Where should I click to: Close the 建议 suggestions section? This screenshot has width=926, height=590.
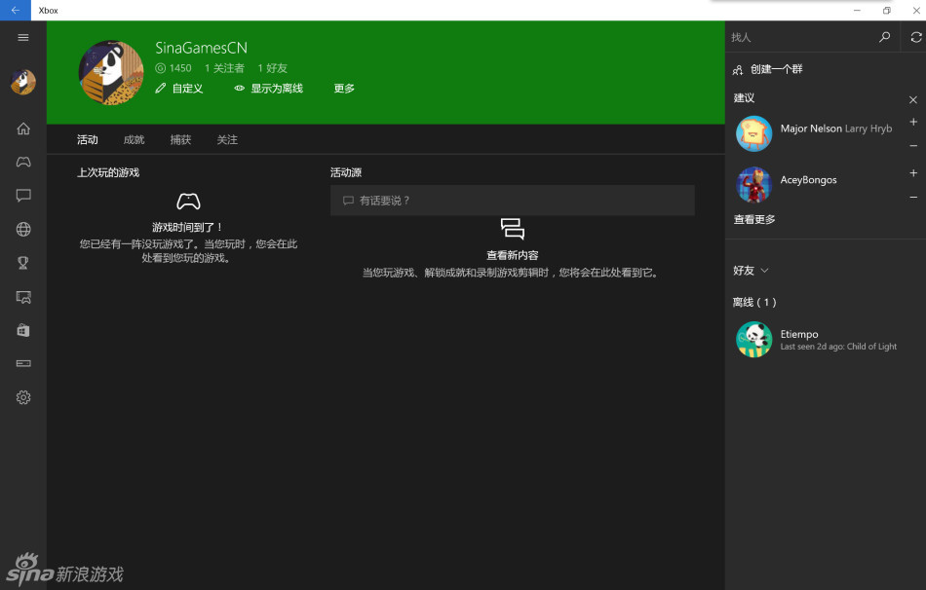click(x=913, y=99)
